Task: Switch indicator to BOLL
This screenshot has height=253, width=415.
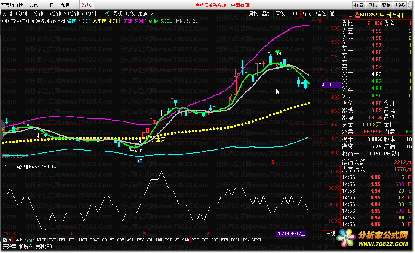Action: click(x=235, y=240)
